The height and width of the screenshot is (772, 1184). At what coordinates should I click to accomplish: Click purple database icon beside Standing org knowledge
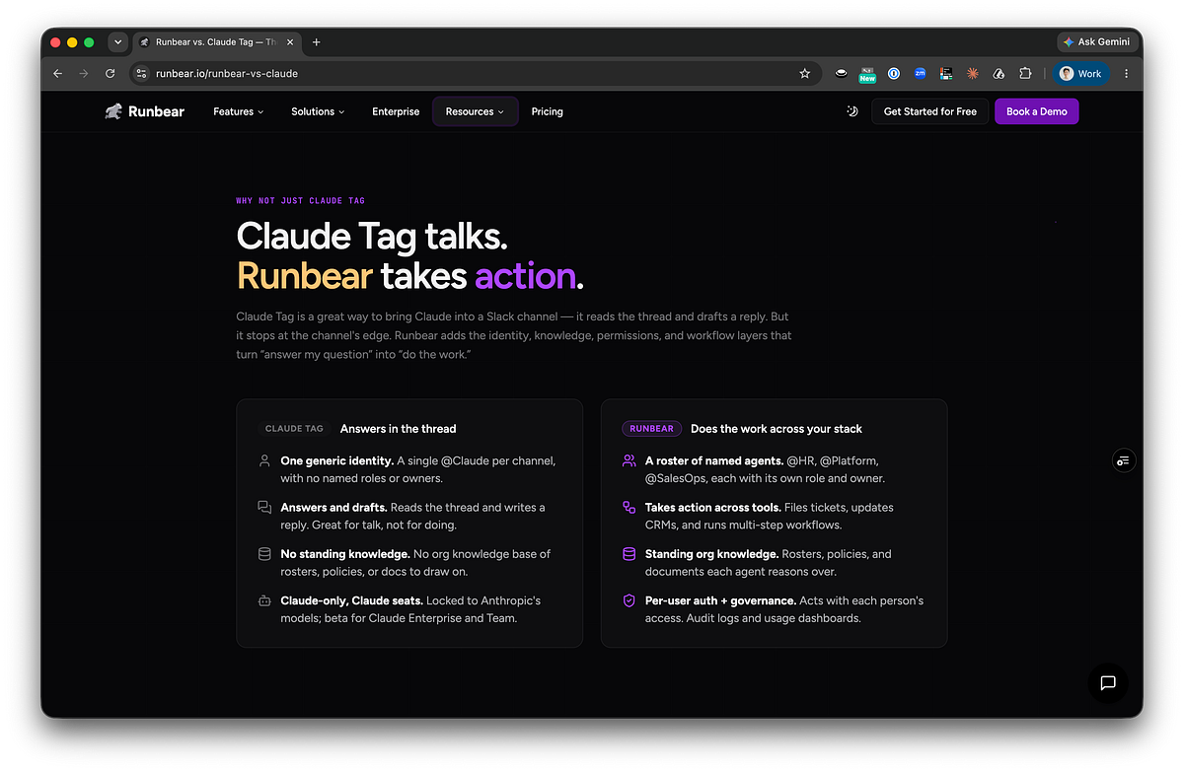tap(629, 554)
